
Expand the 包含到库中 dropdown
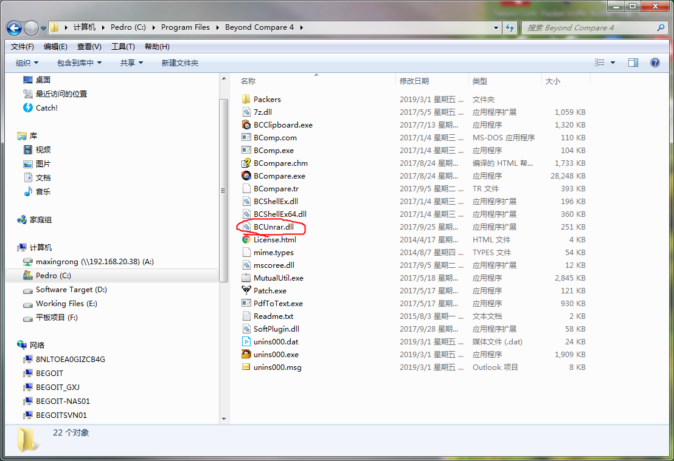[x=80, y=63]
